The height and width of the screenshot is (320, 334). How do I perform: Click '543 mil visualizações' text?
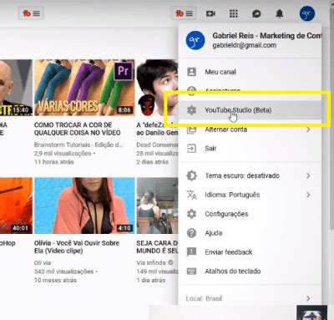[x=64, y=272]
